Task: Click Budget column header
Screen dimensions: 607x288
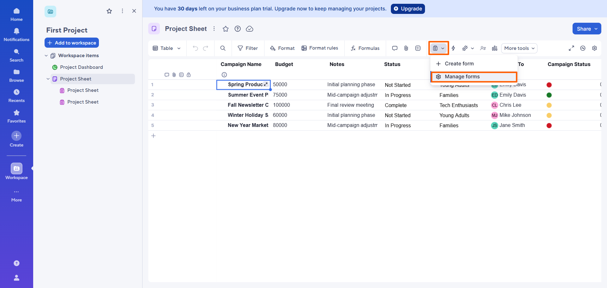Action: click(x=284, y=64)
